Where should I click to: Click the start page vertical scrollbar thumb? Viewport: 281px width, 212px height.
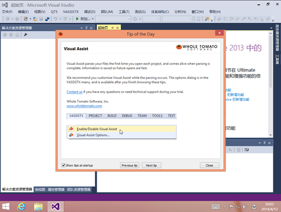[x=271, y=62]
